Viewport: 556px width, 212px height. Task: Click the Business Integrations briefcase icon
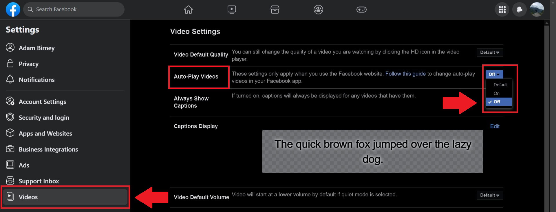(x=10, y=149)
